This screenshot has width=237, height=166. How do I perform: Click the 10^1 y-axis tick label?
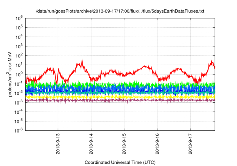19,65
